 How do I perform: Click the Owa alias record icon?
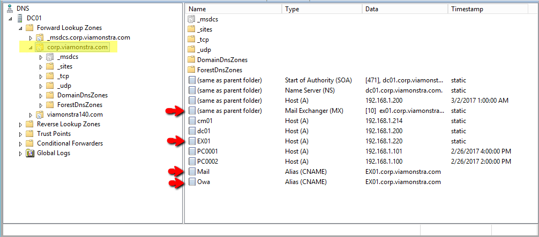click(x=192, y=182)
